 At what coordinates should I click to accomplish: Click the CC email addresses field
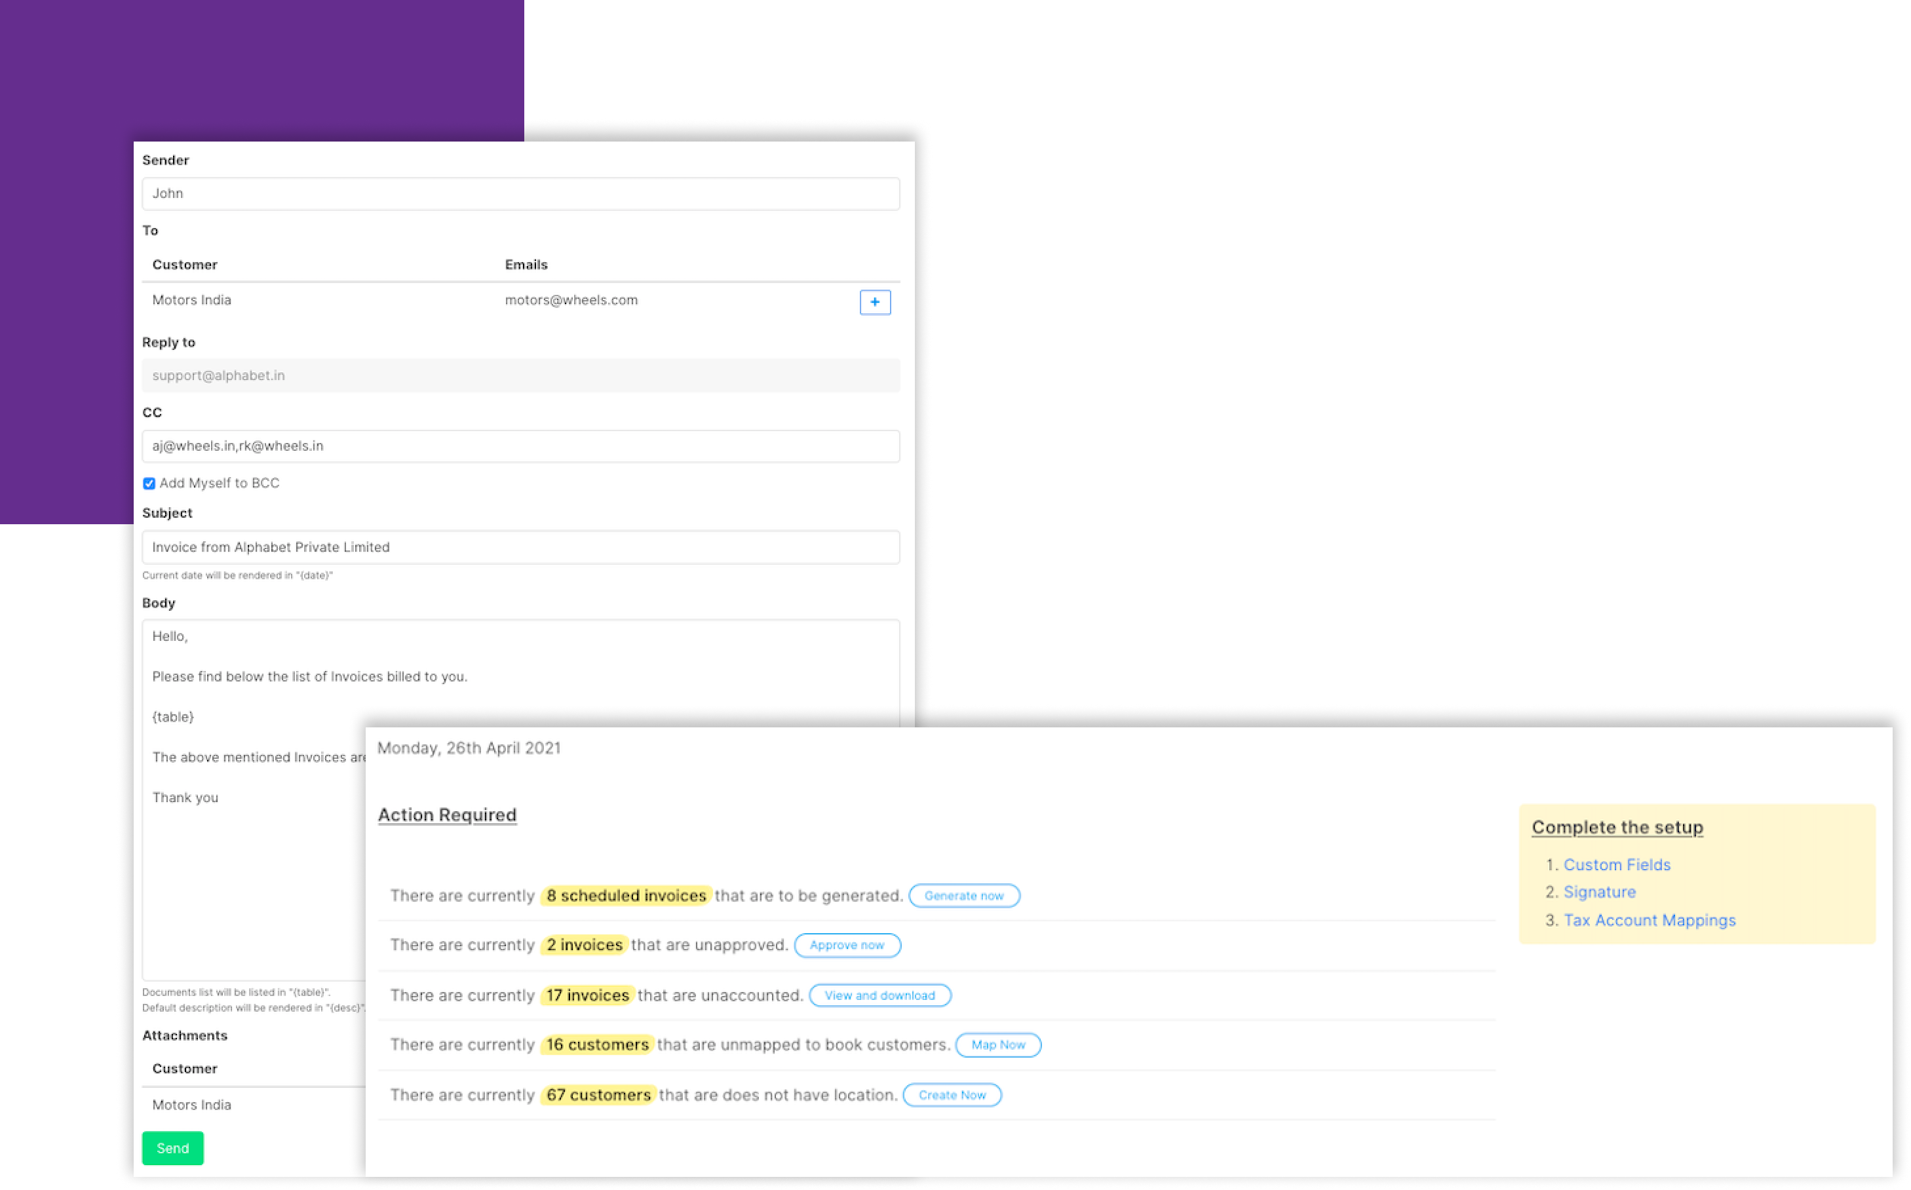[520, 446]
